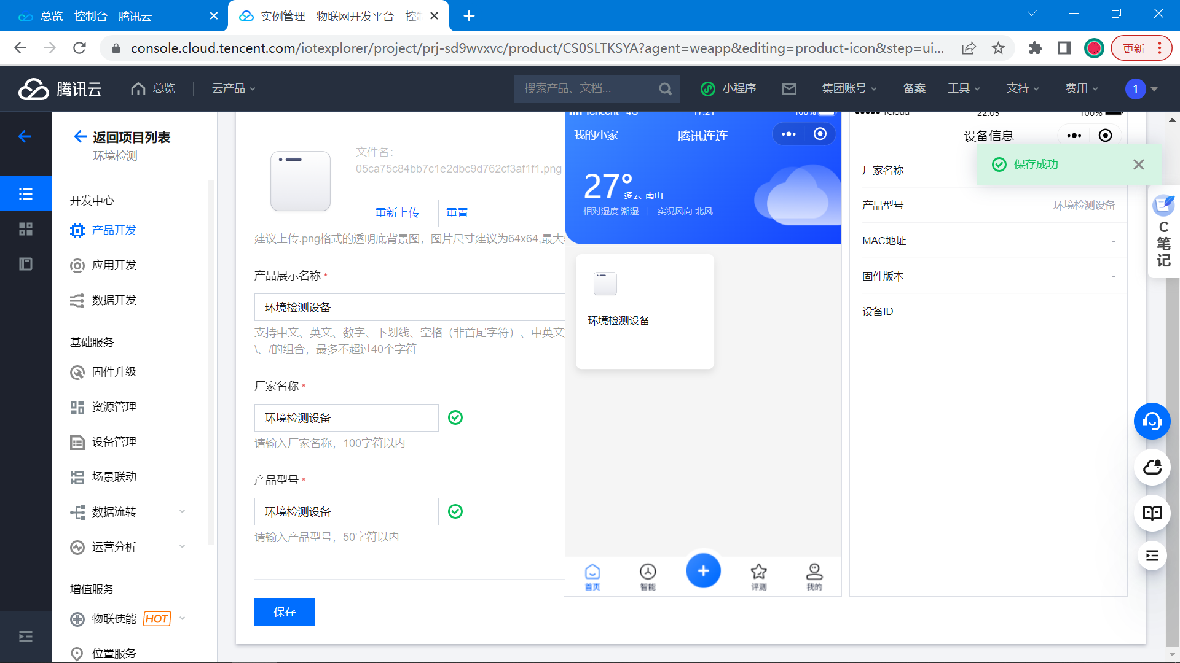
Task: Click the 保存 button
Action: pyautogui.click(x=285, y=611)
